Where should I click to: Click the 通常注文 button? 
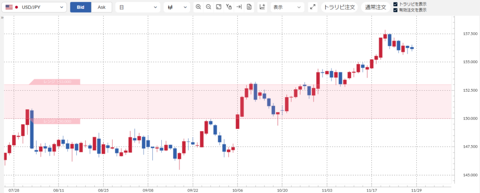[375, 7]
